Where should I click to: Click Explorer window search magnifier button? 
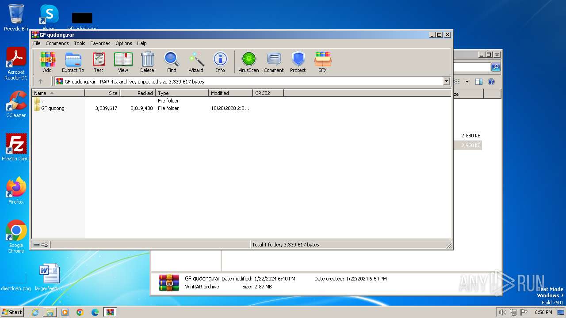click(496, 67)
